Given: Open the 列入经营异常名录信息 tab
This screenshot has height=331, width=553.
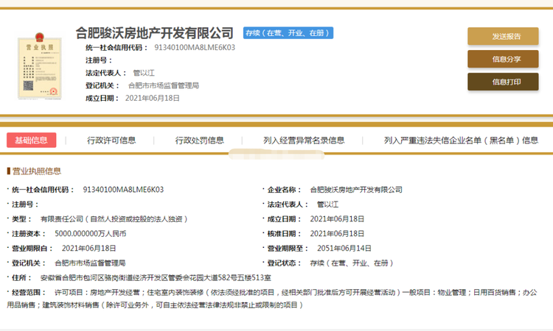Looking at the screenshot, I should click(x=304, y=140).
